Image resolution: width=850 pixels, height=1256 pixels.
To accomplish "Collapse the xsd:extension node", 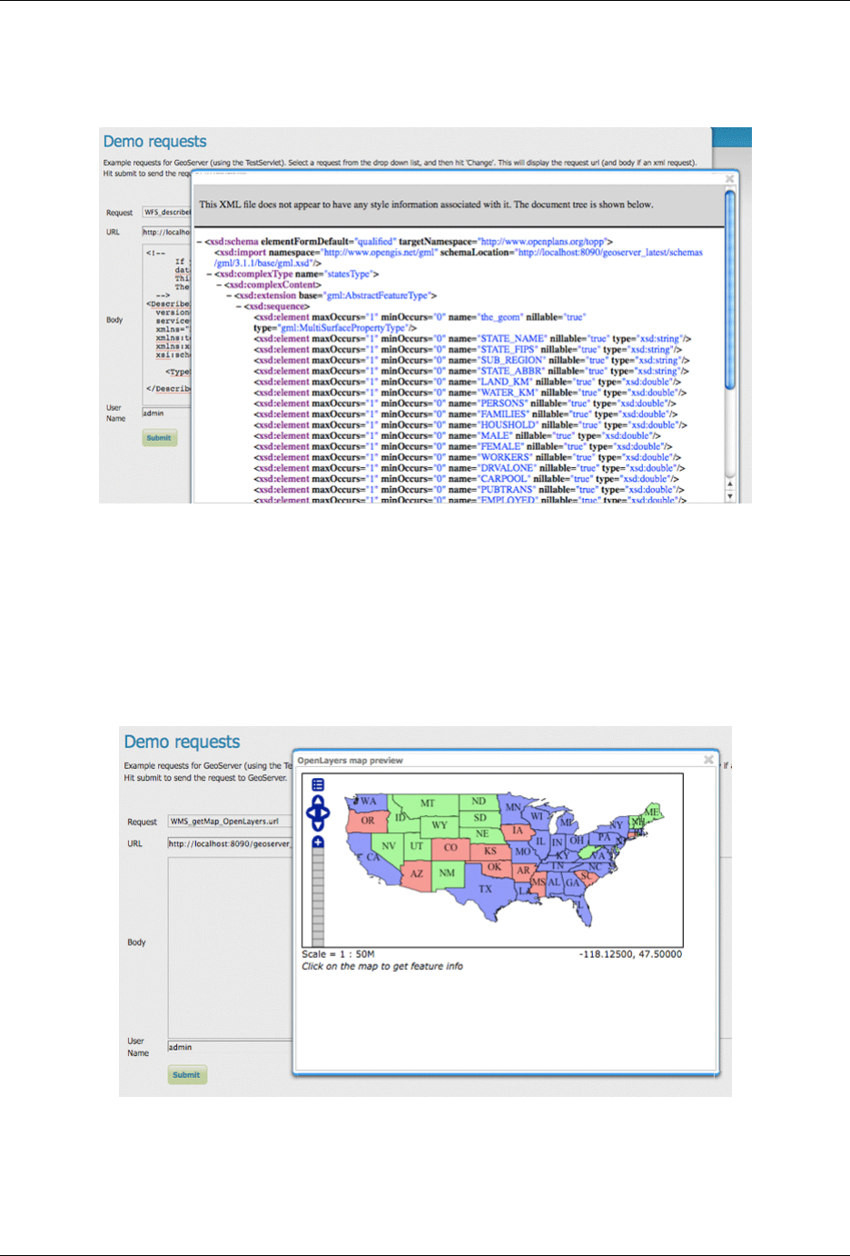I will [229, 295].
